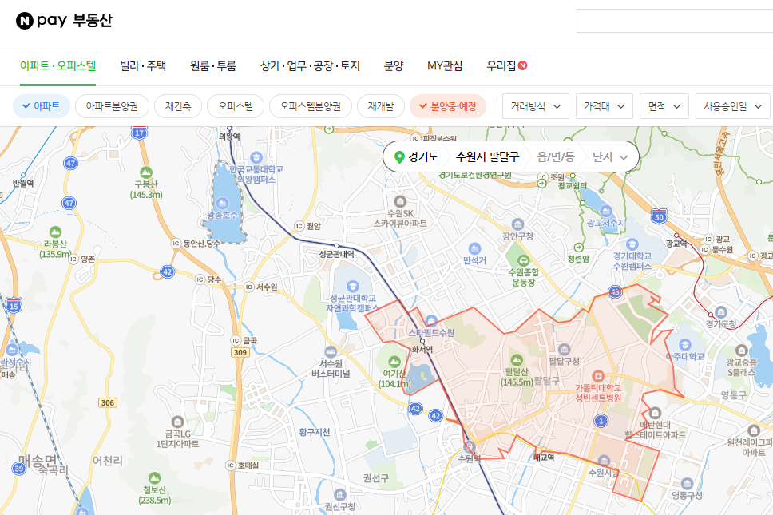
Task: Click the green location pin icon
Action: (x=399, y=157)
